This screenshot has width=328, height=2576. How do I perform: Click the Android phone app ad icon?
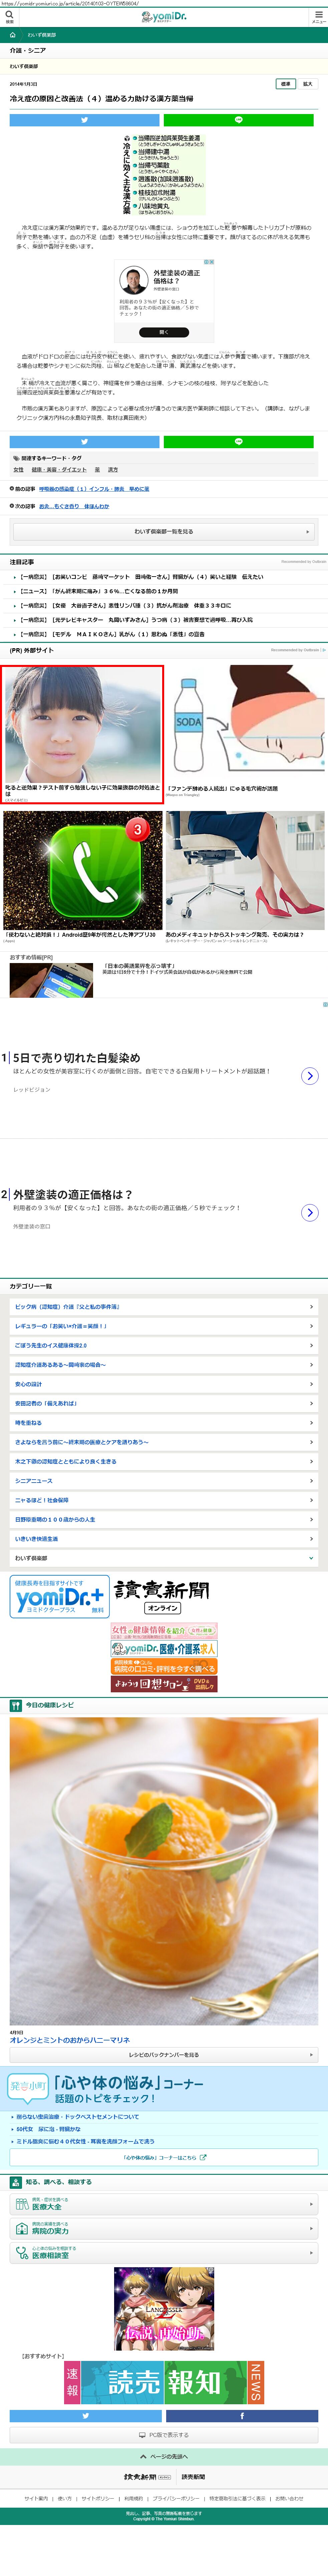click(x=82, y=870)
